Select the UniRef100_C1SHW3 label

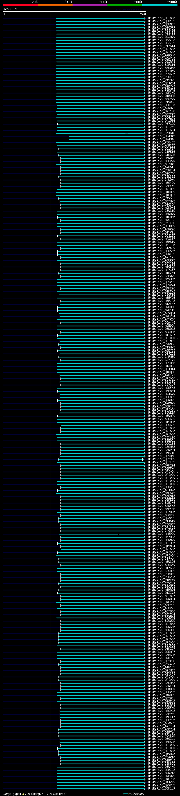[161, 347]
